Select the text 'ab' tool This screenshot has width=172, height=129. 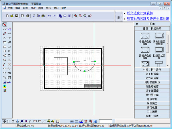point(5,82)
